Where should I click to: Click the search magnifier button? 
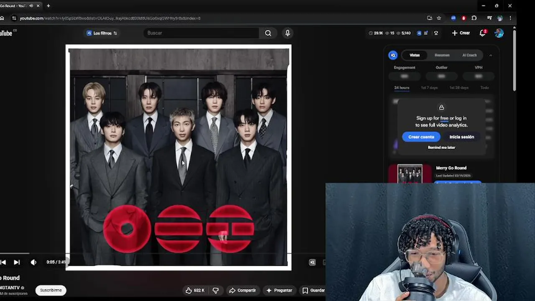(x=268, y=33)
